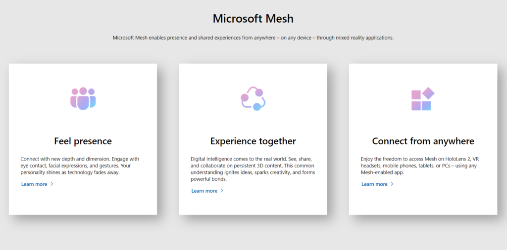Click the Feel presence card title
Viewport: 507px width, 250px height.
pos(83,141)
